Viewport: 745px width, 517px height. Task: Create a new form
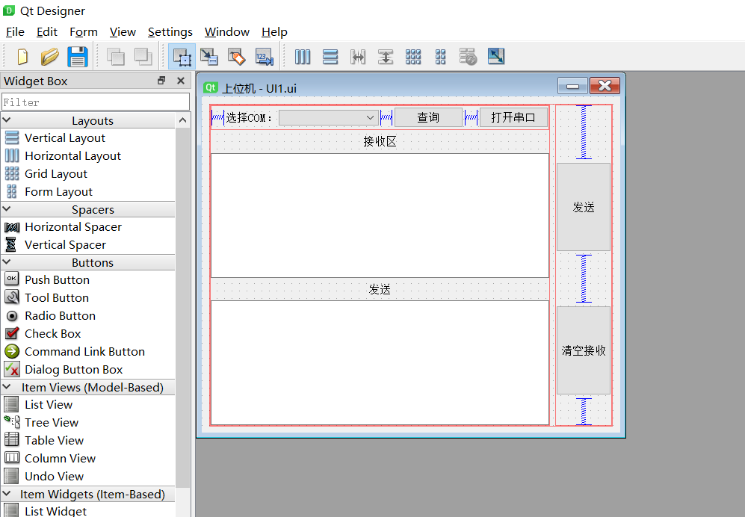point(22,56)
